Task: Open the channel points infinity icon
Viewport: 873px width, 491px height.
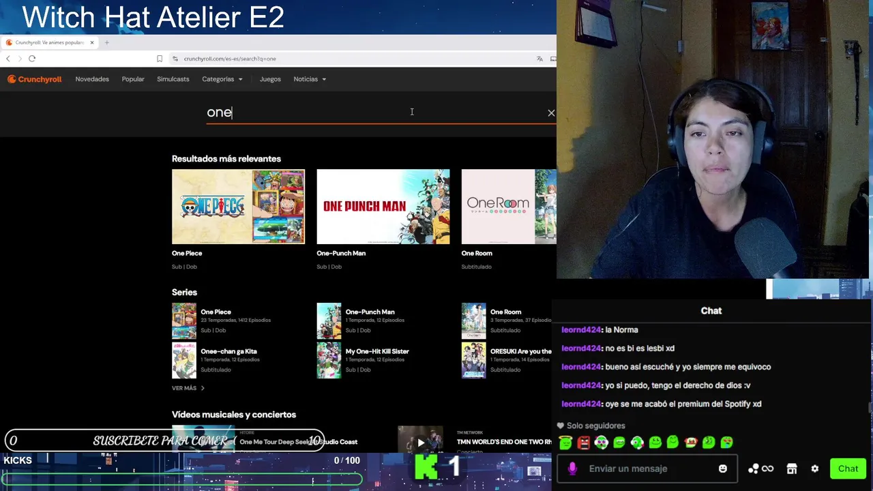Action: tap(768, 468)
